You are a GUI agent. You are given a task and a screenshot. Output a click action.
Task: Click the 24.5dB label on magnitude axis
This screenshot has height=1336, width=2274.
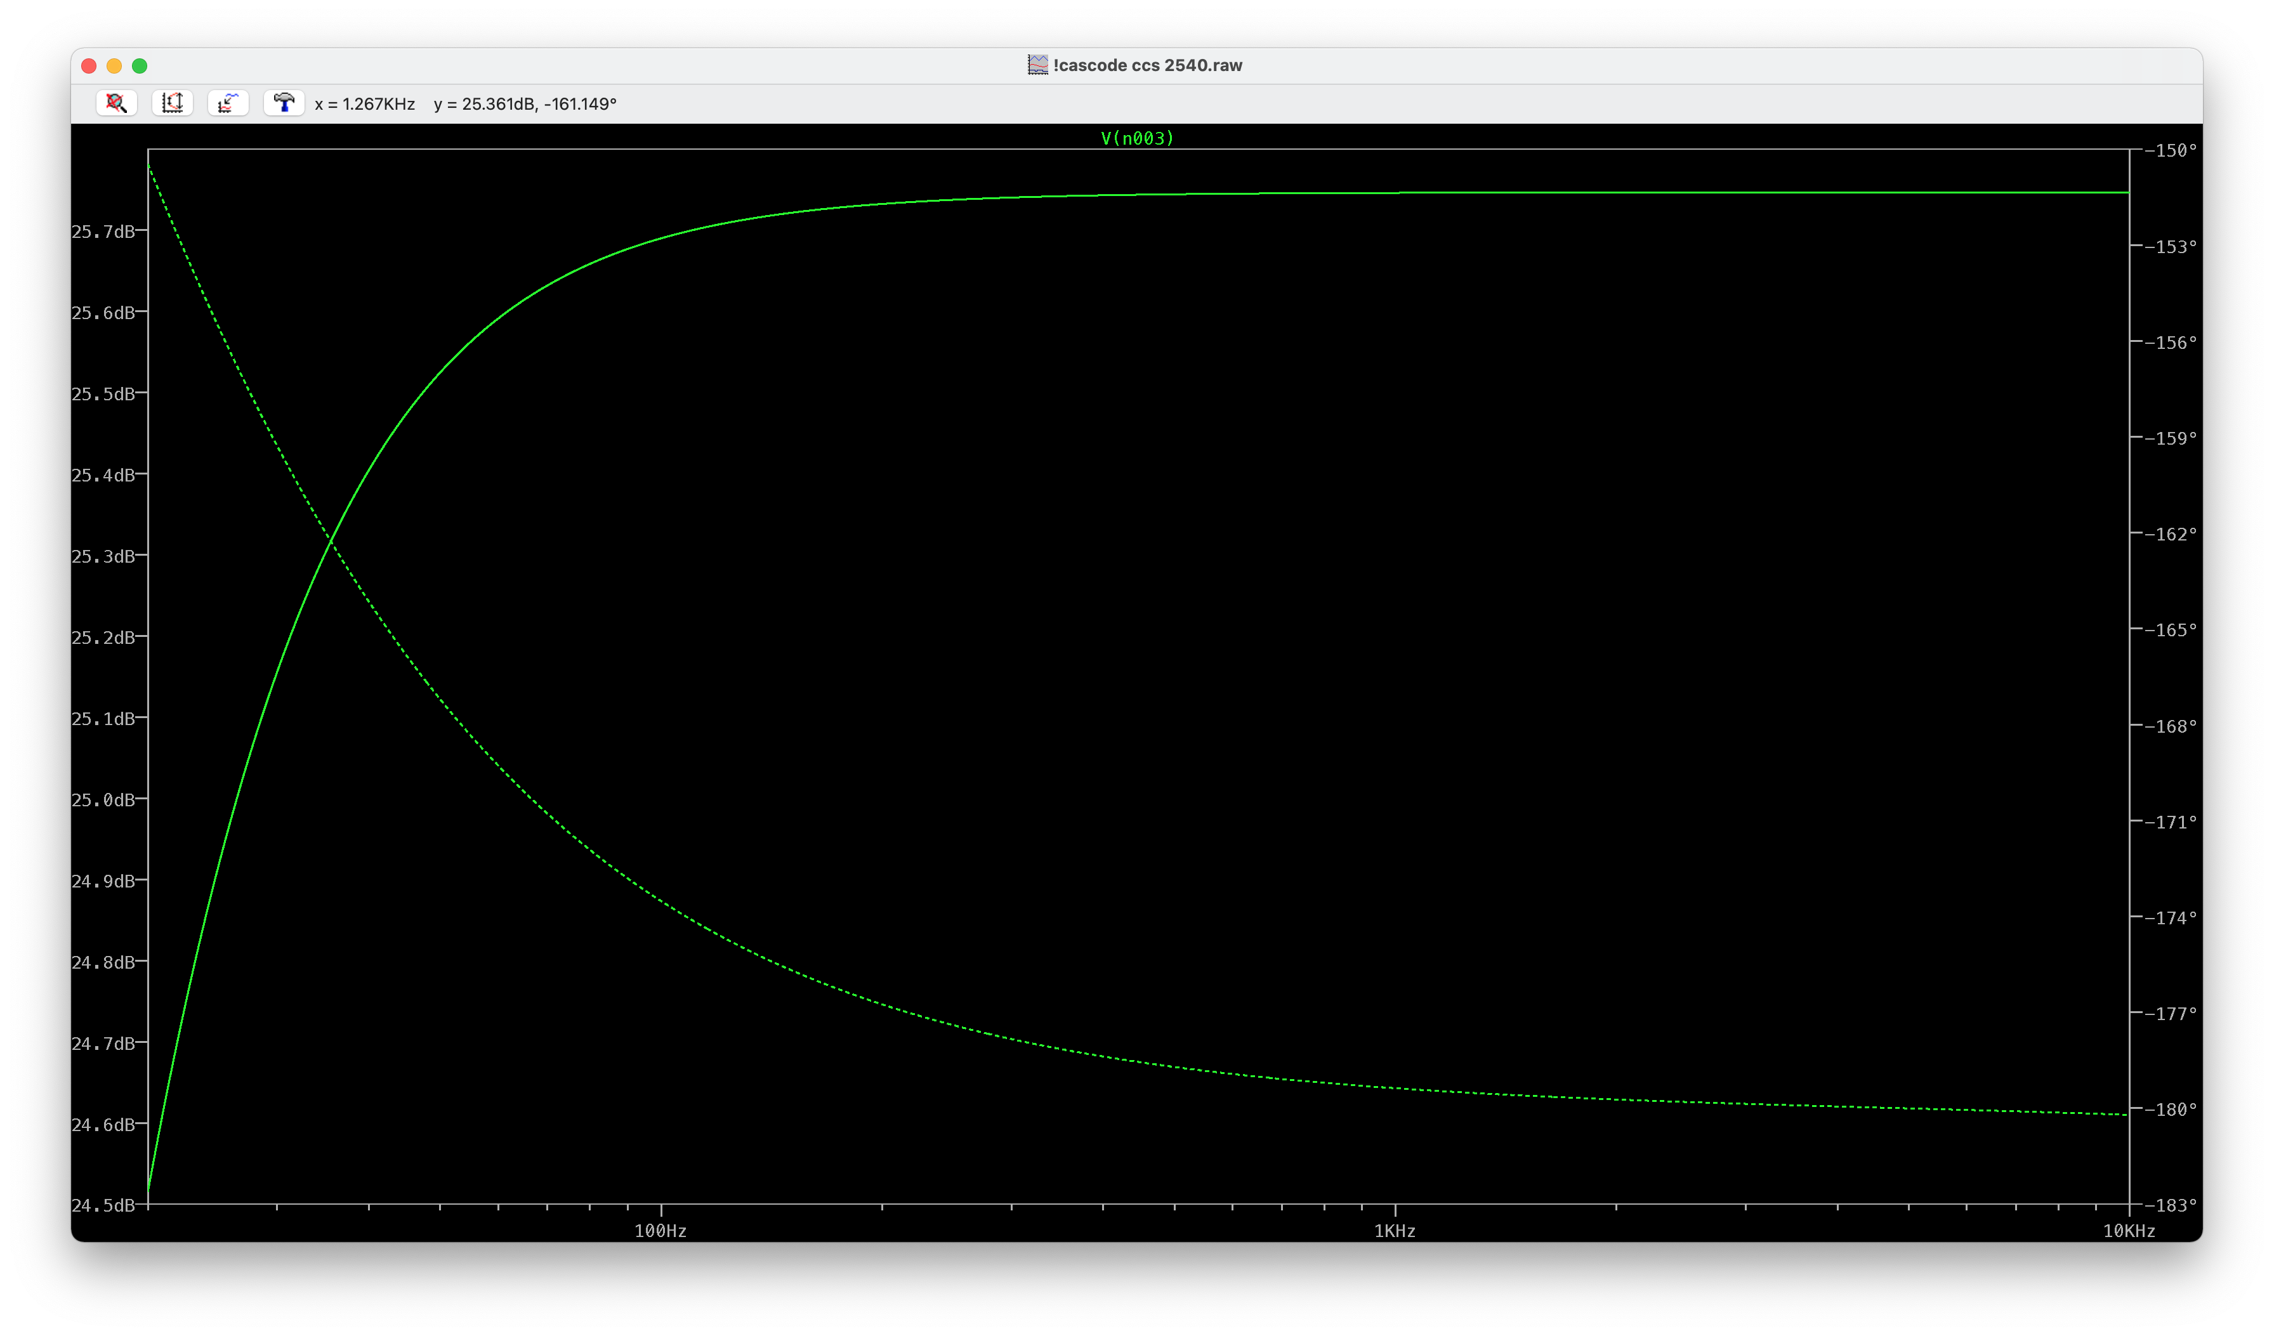103,1205
